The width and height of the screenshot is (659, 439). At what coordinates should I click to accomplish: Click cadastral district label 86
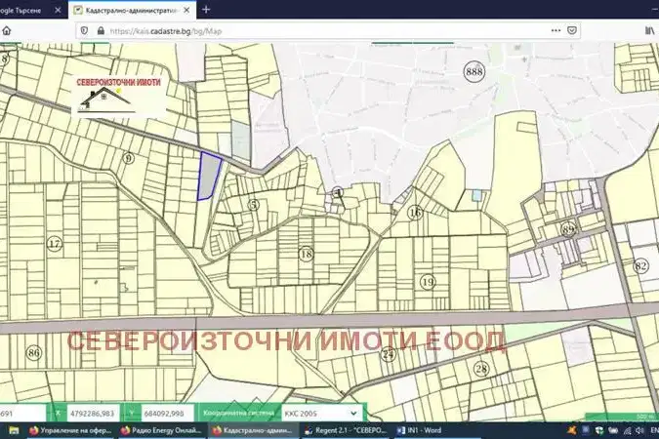click(x=33, y=352)
